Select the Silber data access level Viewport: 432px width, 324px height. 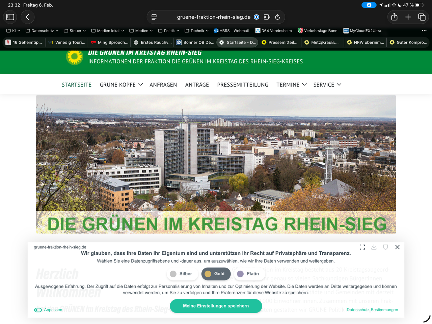pos(182,274)
